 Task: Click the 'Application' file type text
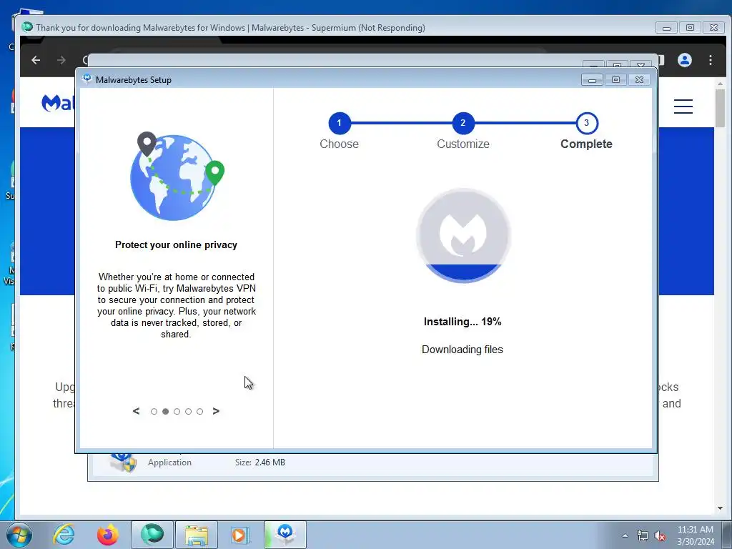click(169, 463)
